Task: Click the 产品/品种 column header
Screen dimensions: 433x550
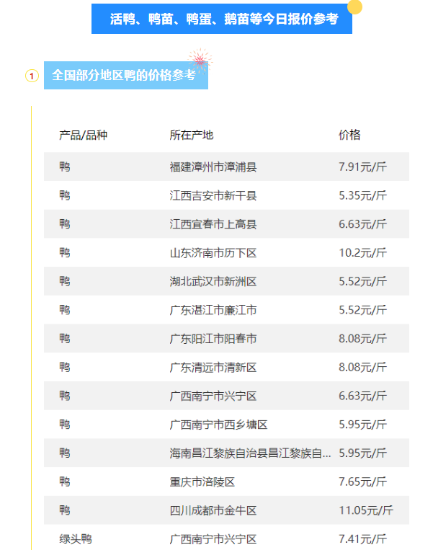Action: point(83,135)
